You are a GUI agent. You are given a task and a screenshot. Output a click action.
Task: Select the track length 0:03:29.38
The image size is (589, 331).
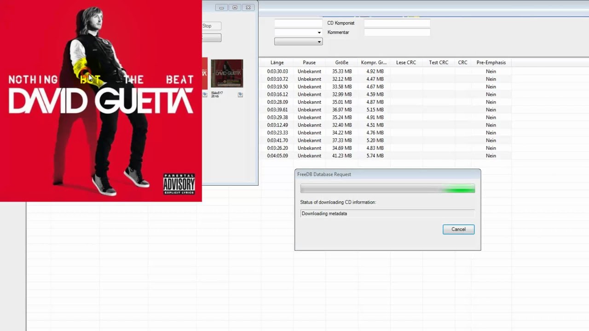click(277, 117)
